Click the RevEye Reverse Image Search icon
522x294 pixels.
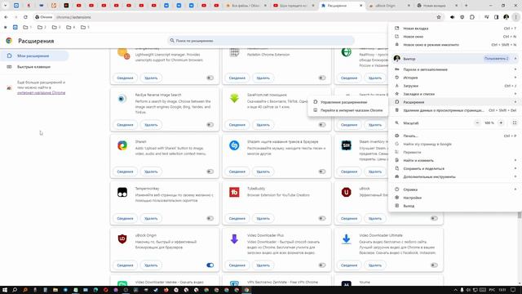122,99
